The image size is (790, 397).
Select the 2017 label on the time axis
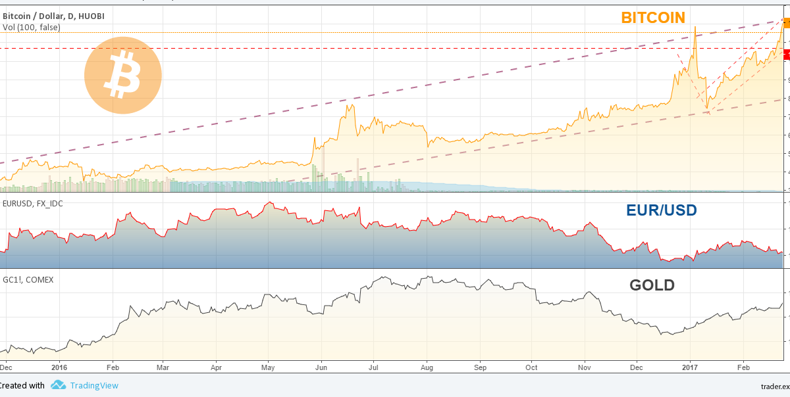click(x=690, y=368)
